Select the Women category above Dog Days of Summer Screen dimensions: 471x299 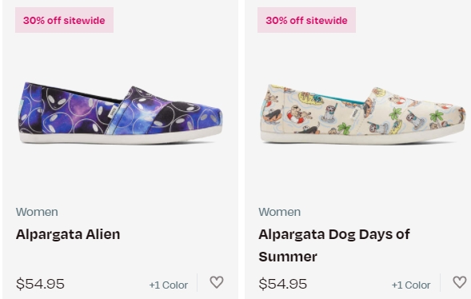click(279, 212)
